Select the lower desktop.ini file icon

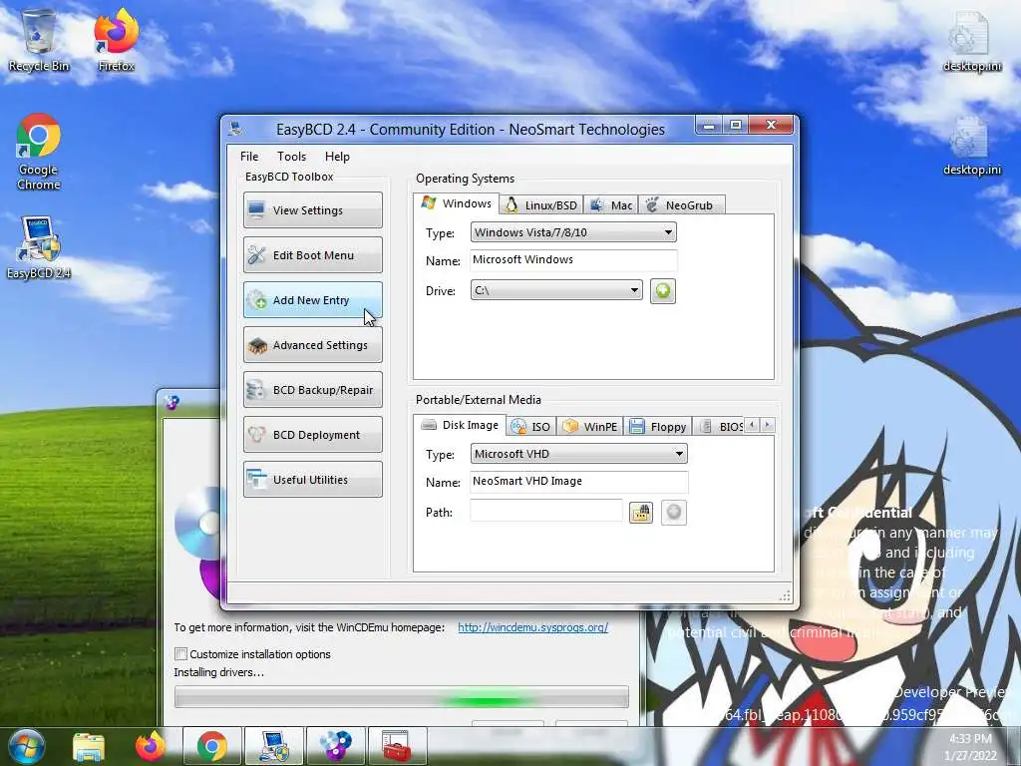click(x=971, y=146)
